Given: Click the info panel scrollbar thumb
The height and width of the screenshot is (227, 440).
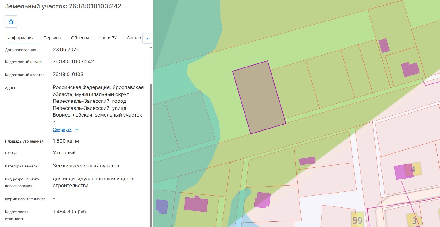Looking at the screenshot, I should pyautogui.click(x=151, y=155).
